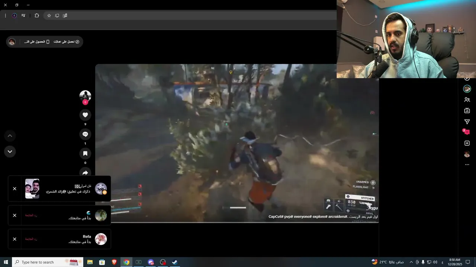Open video thumbnail in mention notification
The image size is (476, 267).
(x=32, y=189)
